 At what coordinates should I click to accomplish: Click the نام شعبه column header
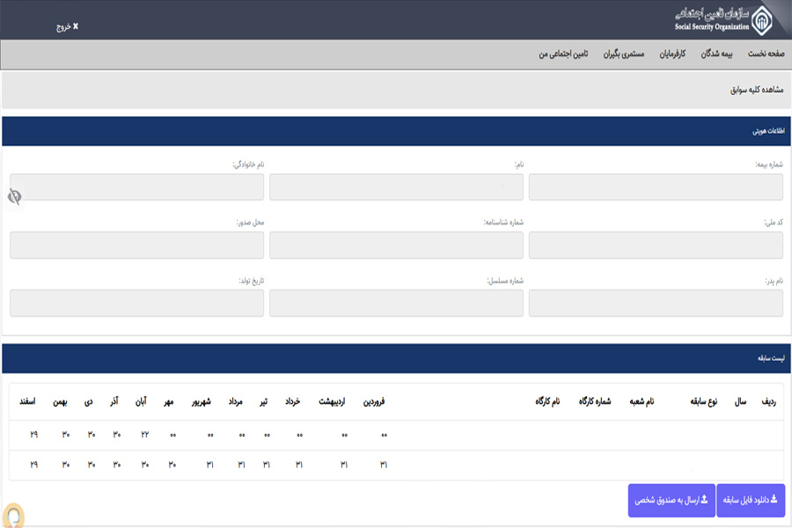tap(642, 401)
